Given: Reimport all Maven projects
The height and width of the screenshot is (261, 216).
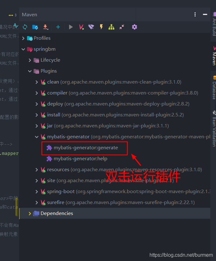Looking at the screenshot, I should 25,27.
